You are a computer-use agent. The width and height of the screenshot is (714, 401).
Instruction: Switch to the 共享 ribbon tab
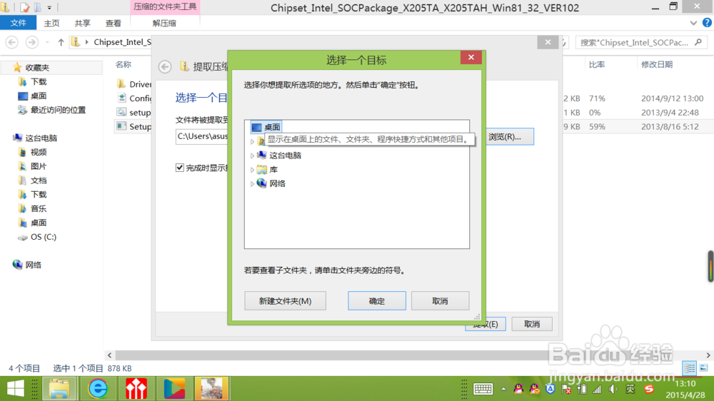[x=82, y=24]
